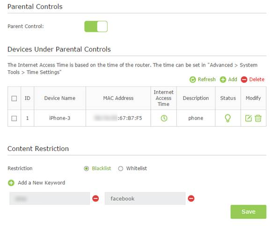Remove the facebook keyword with red minus
This screenshot has width=272, height=226.
tap(191, 198)
